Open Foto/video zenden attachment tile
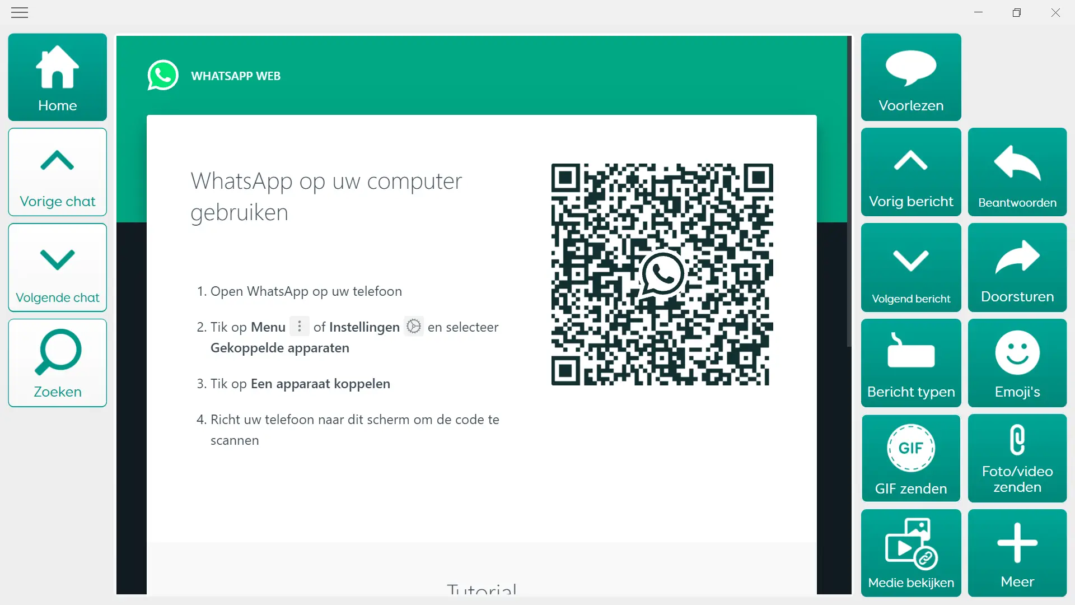The image size is (1075, 605). (1017, 458)
